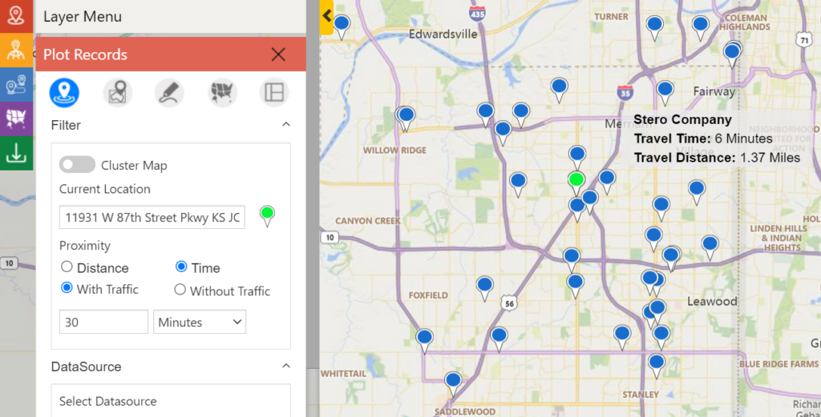
Task: Open the Layer Menu header
Action: click(83, 16)
